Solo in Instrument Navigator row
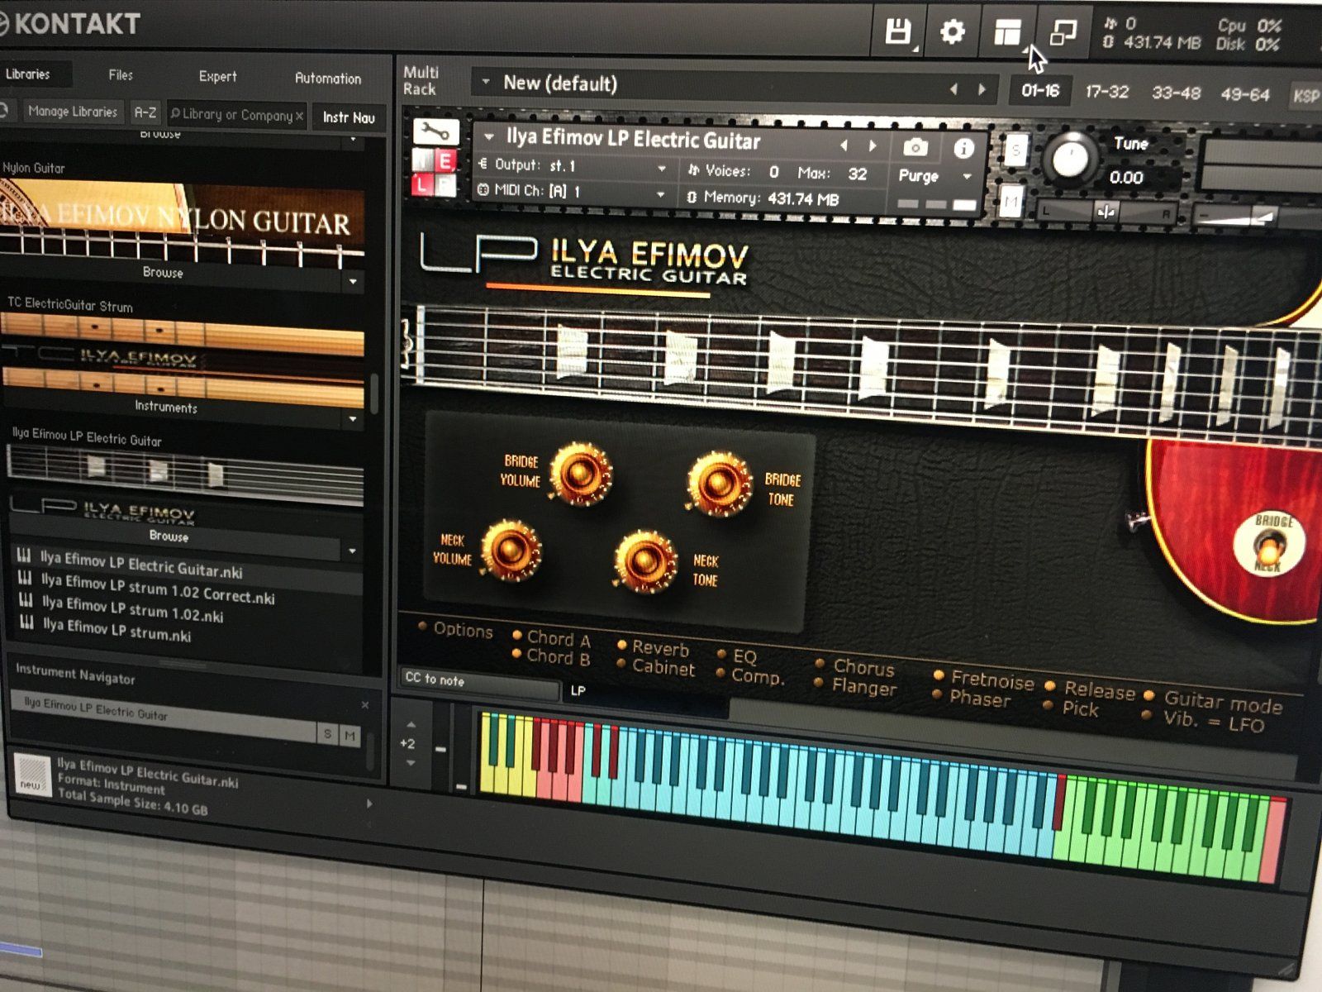This screenshot has width=1322, height=992. coord(328,733)
